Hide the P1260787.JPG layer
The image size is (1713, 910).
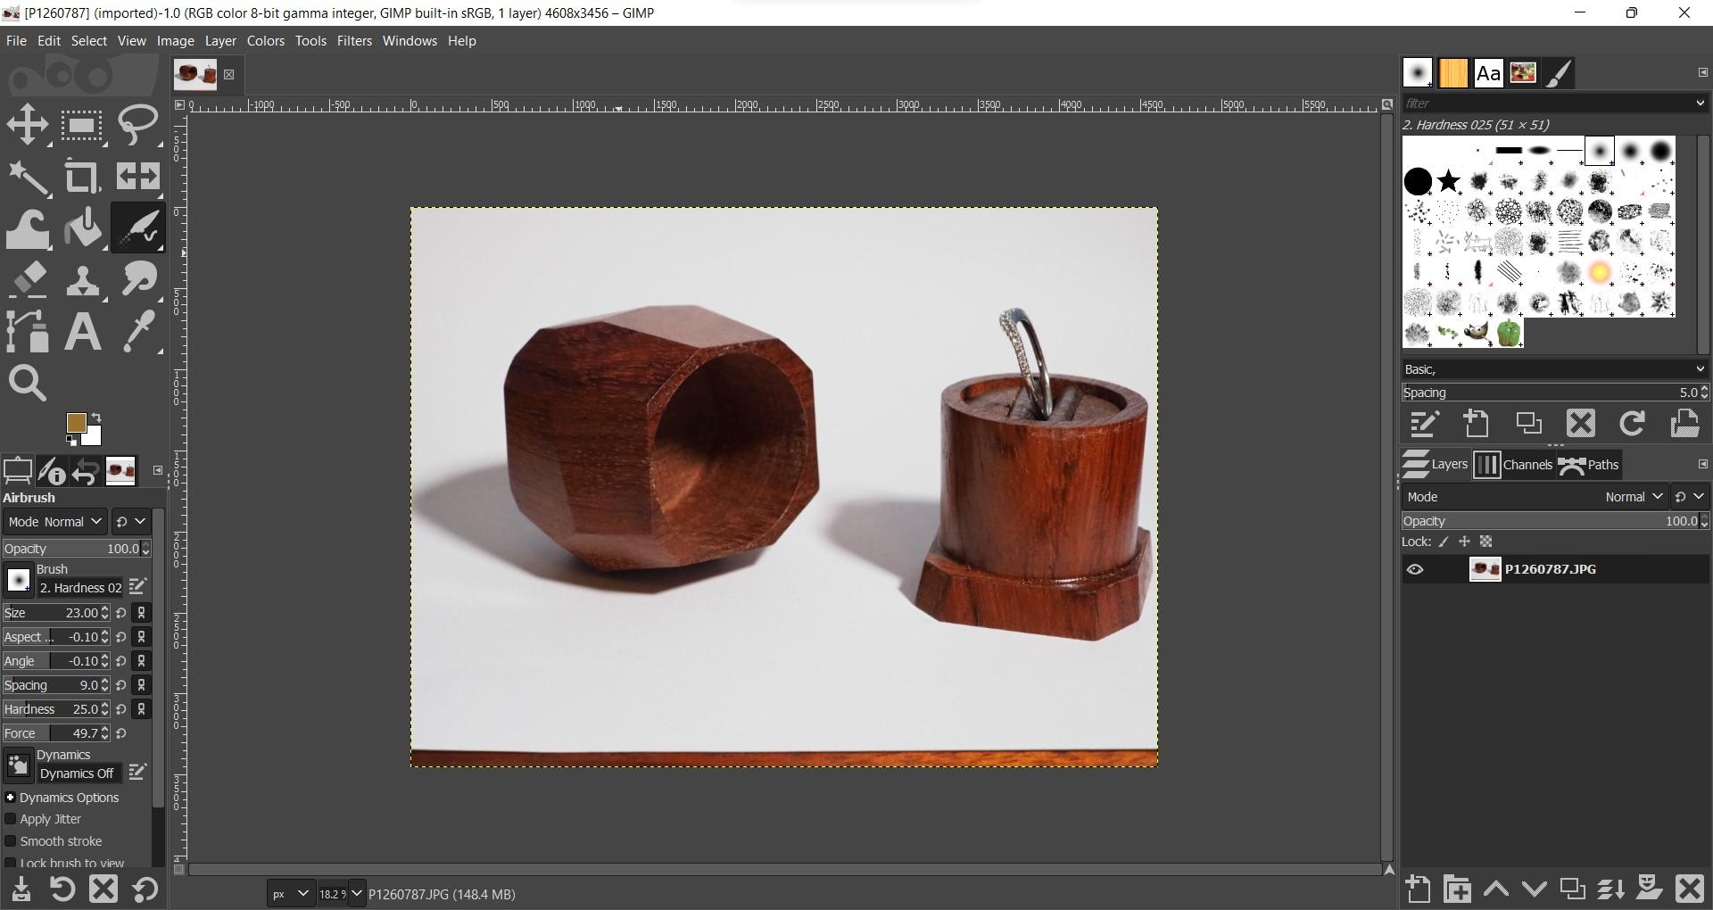[x=1416, y=568]
